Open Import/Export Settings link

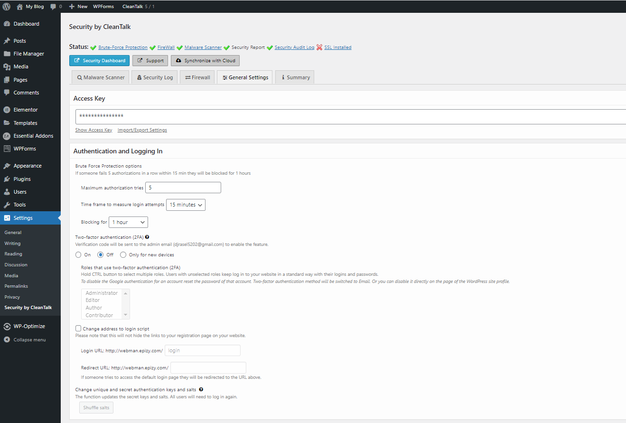tap(142, 130)
